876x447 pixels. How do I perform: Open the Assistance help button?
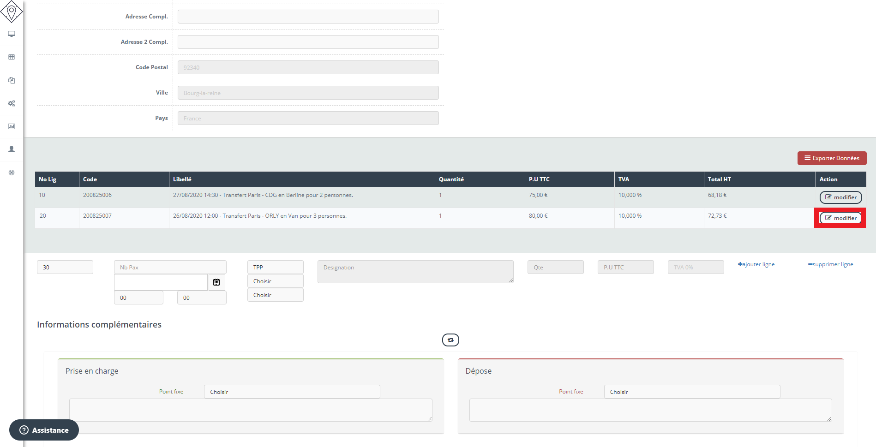(44, 430)
